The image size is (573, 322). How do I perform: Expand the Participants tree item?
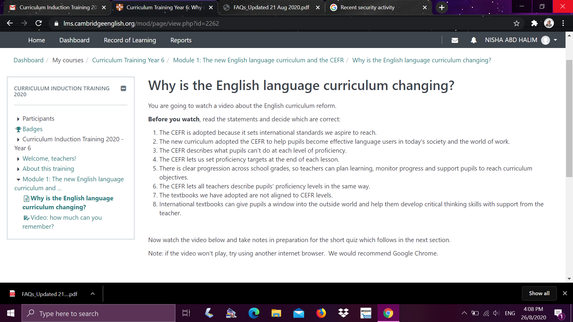pyautogui.click(x=18, y=119)
